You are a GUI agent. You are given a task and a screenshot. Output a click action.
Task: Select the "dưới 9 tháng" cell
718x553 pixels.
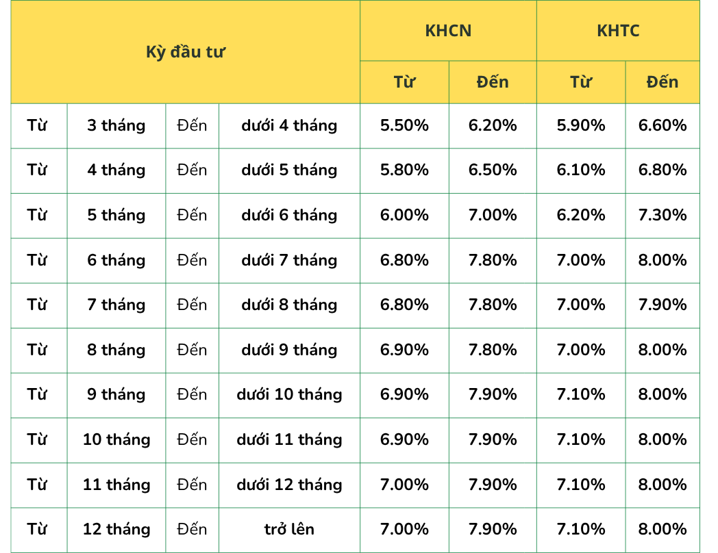(289, 350)
